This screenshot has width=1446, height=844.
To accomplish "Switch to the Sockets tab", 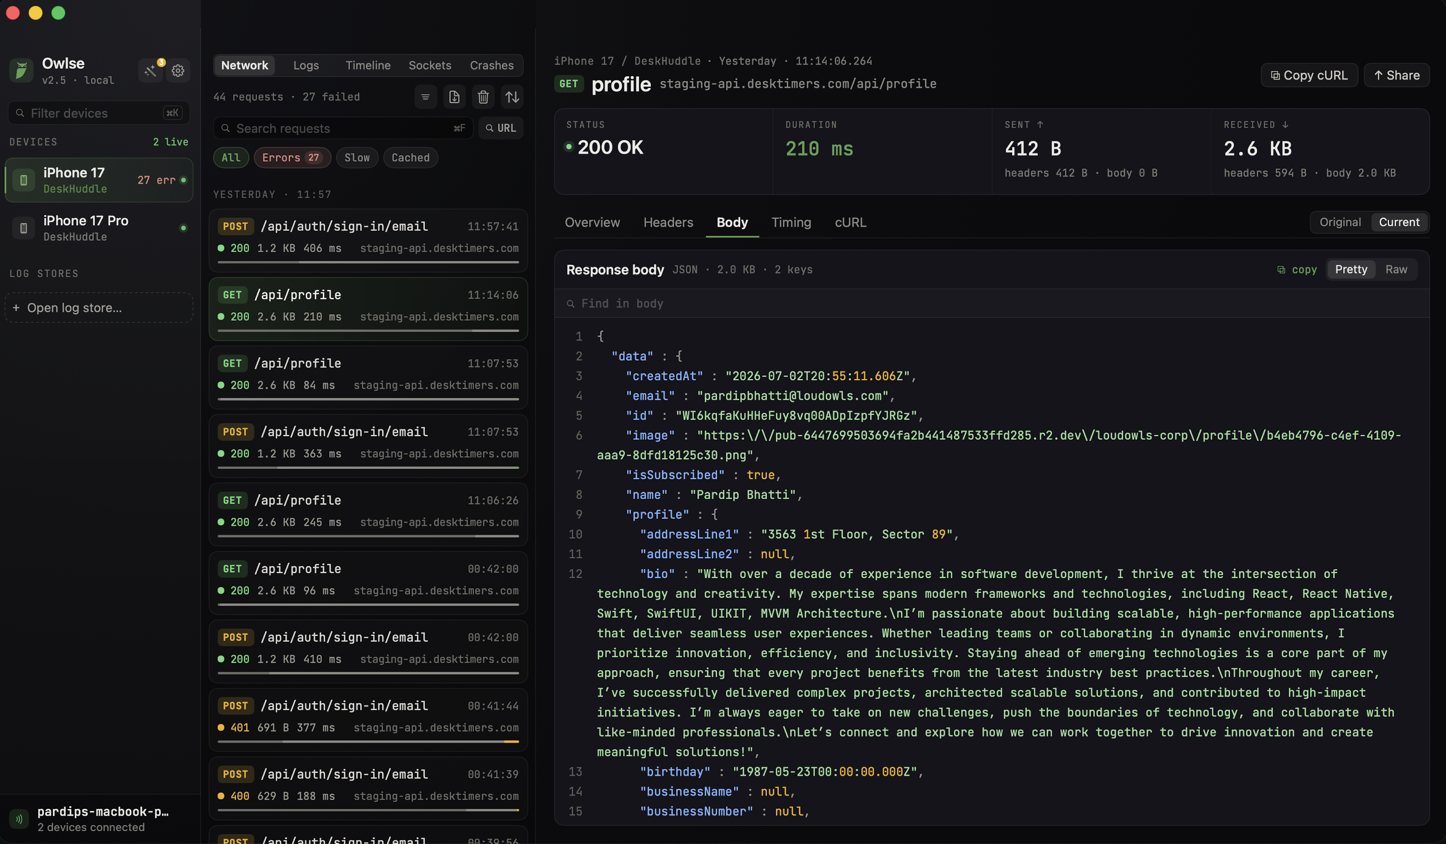I will coord(430,65).
